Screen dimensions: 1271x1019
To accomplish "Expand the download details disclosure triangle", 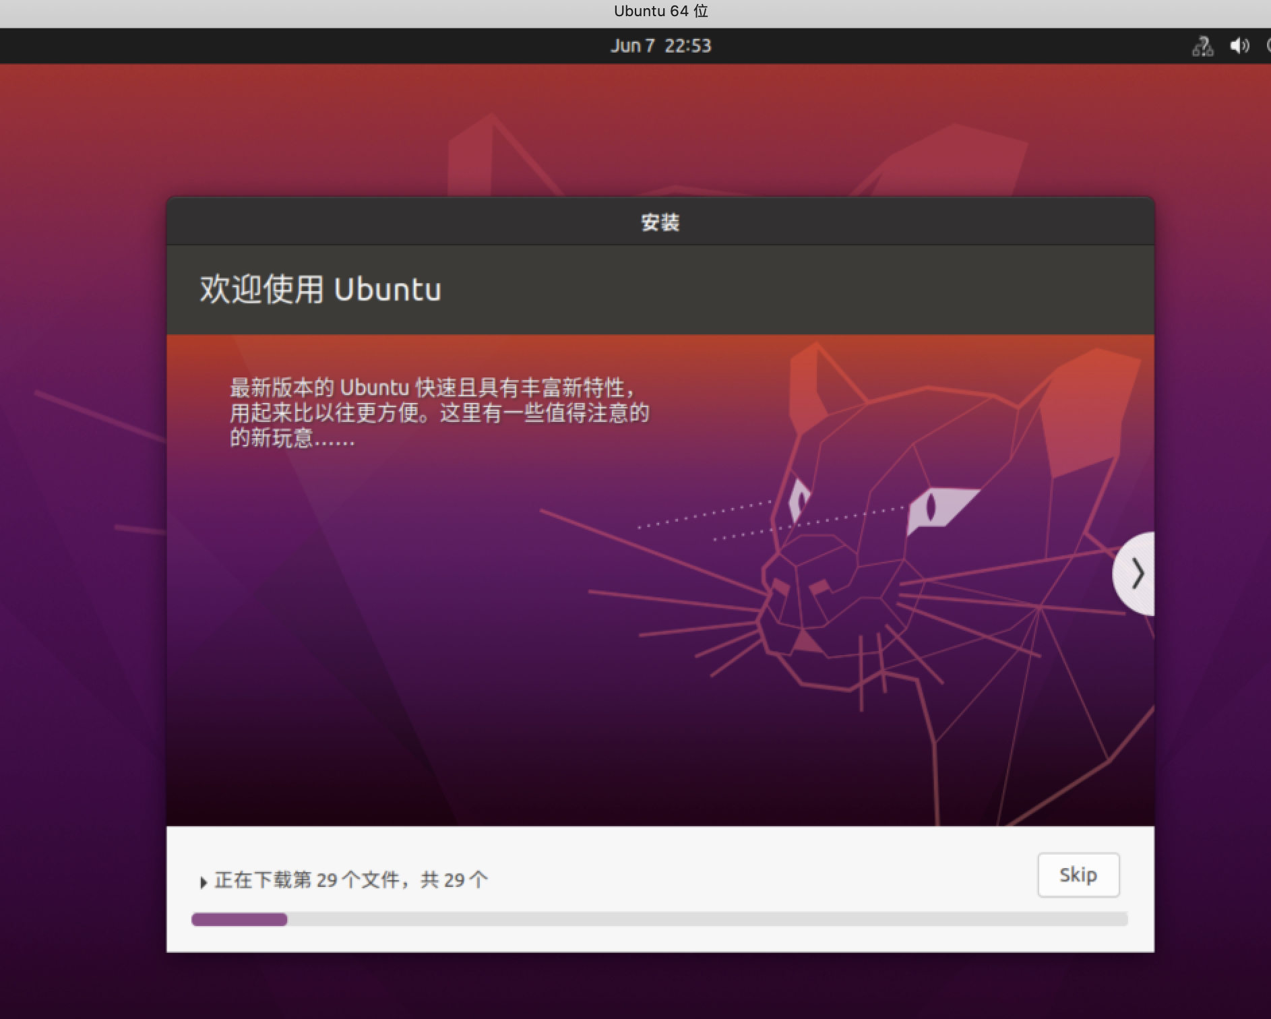I will 203,882.
